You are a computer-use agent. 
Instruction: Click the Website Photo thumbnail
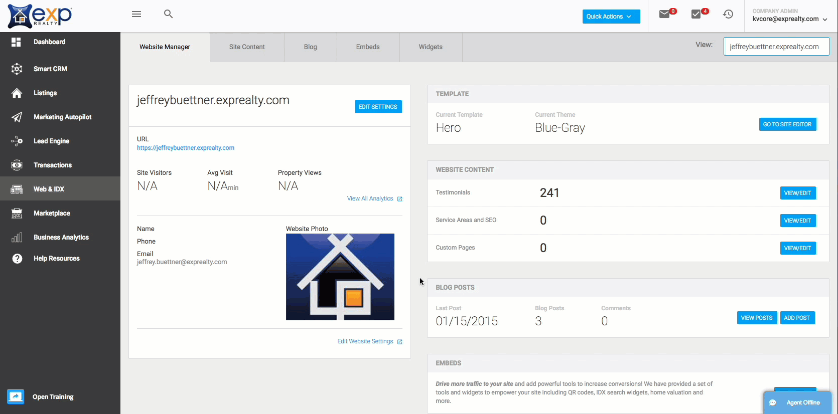pos(340,277)
